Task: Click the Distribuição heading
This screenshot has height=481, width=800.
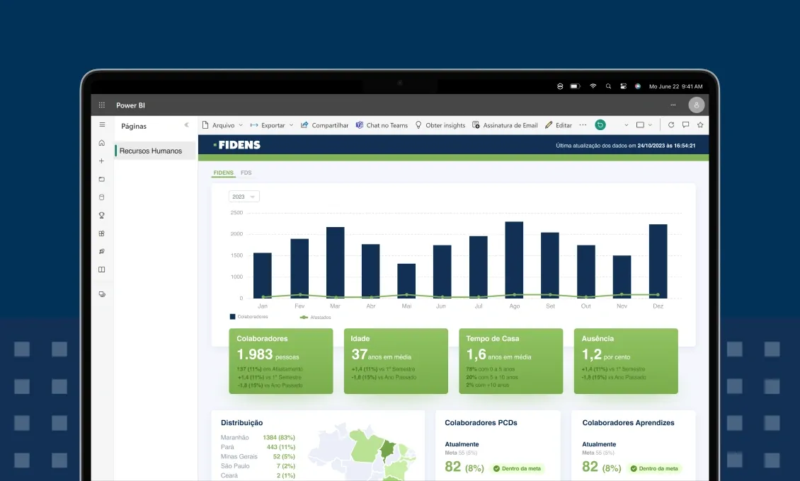Action: [x=242, y=423]
